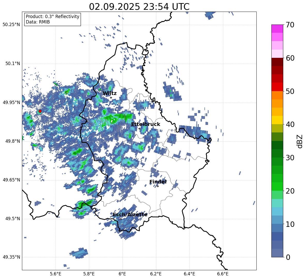306x279 pixels.
Task: Click the Ettelbruck city label
Action: [146, 124]
